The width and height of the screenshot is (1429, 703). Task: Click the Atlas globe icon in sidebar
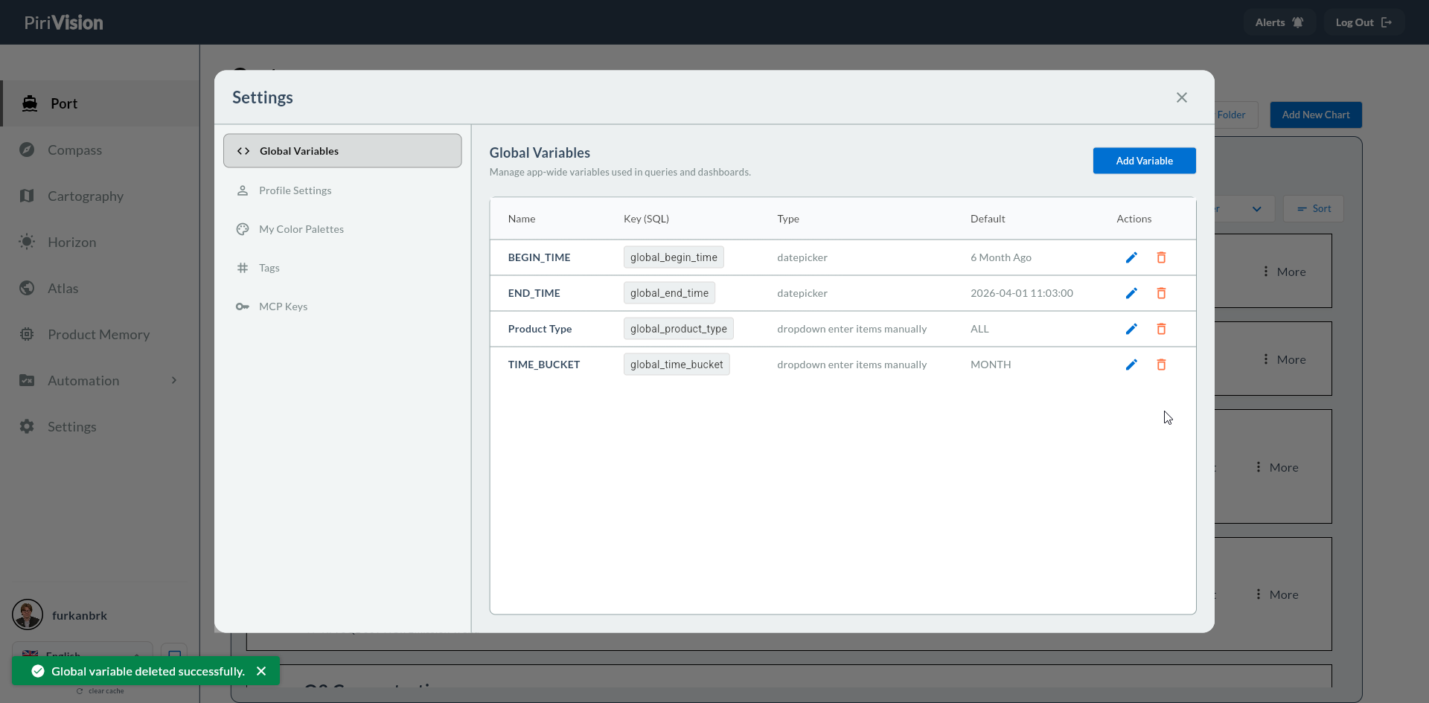pos(27,288)
